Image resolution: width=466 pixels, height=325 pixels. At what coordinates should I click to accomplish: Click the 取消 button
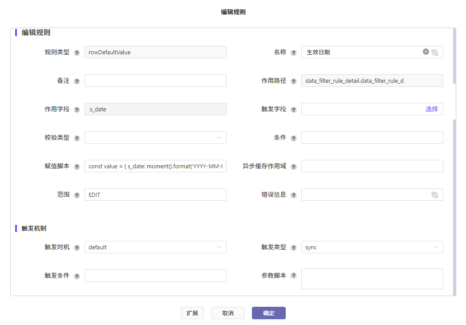[x=228, y=313]
